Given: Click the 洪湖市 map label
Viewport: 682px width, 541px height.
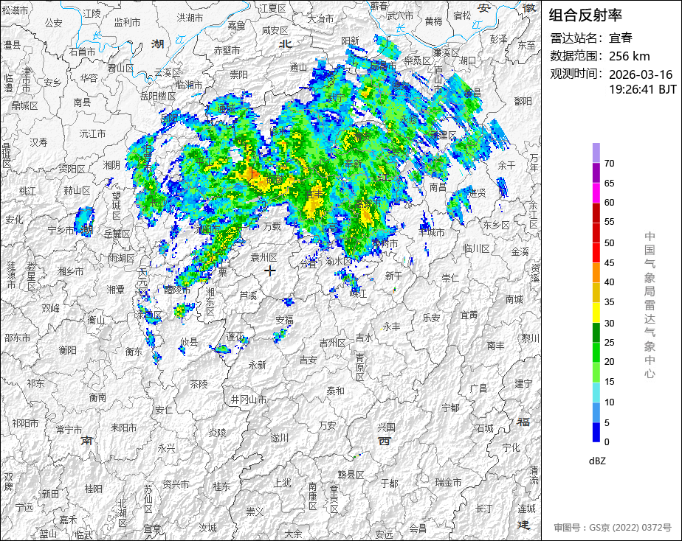Looking at the screenshot, I should (190, 18).
